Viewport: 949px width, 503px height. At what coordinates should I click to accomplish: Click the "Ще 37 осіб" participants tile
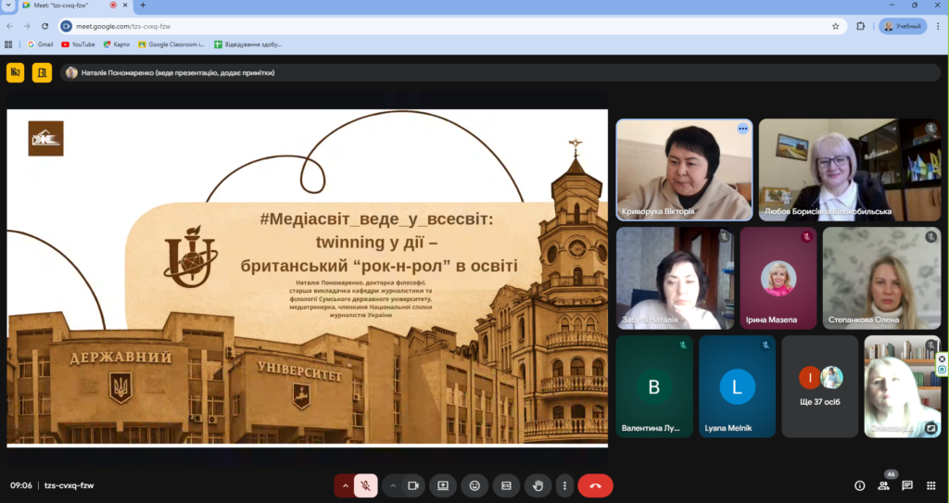pos(819,386)
